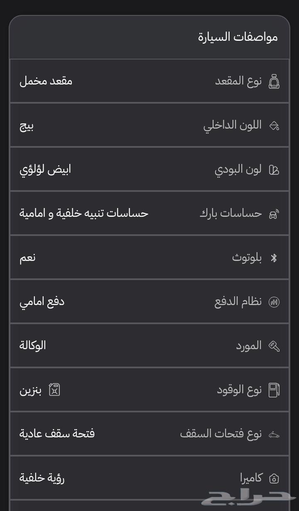The image size is (299, 511).
Task: Click the gasoline canister icon beside بنزين
Action: pos(54,390)
